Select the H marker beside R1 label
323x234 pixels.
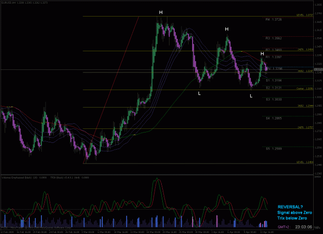pyautogui.click(x=262, y=54)
